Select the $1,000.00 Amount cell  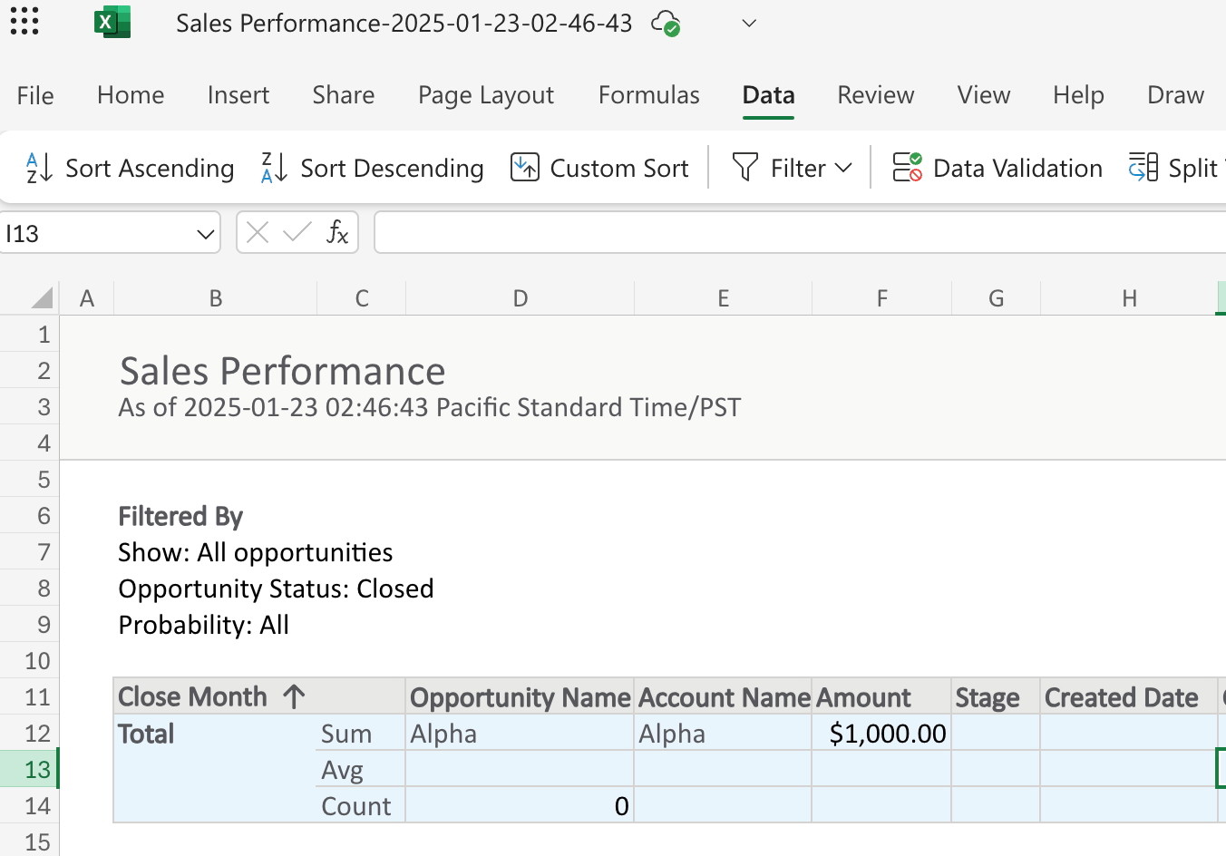881,734
